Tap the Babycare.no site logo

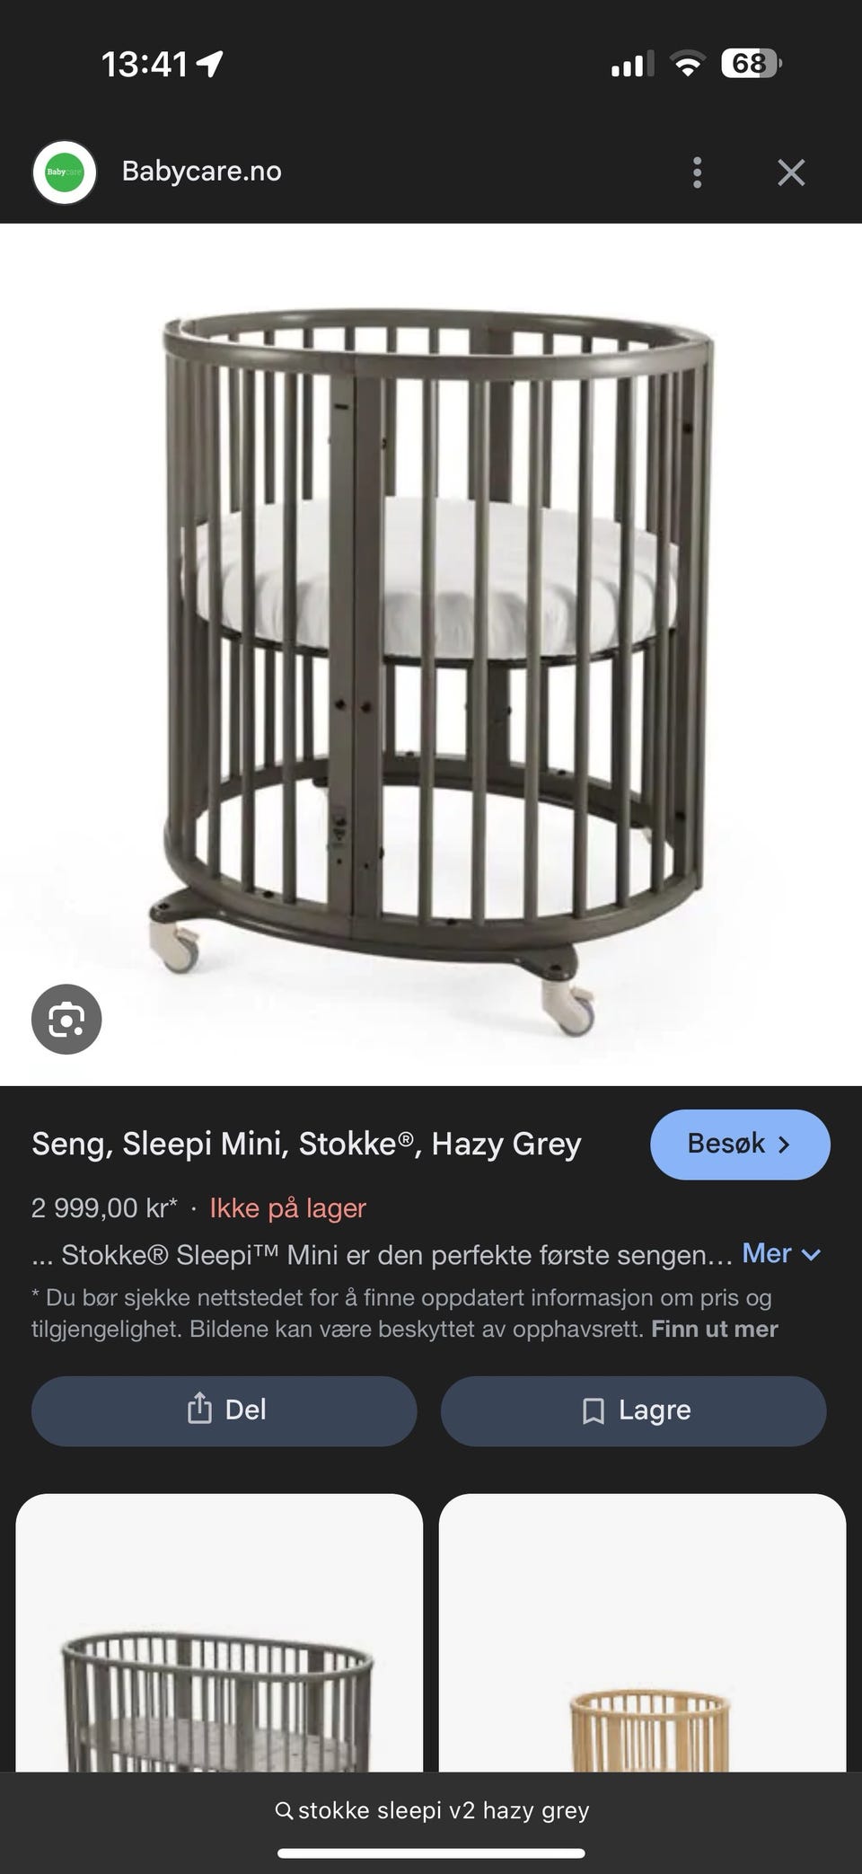click(64, 172)
